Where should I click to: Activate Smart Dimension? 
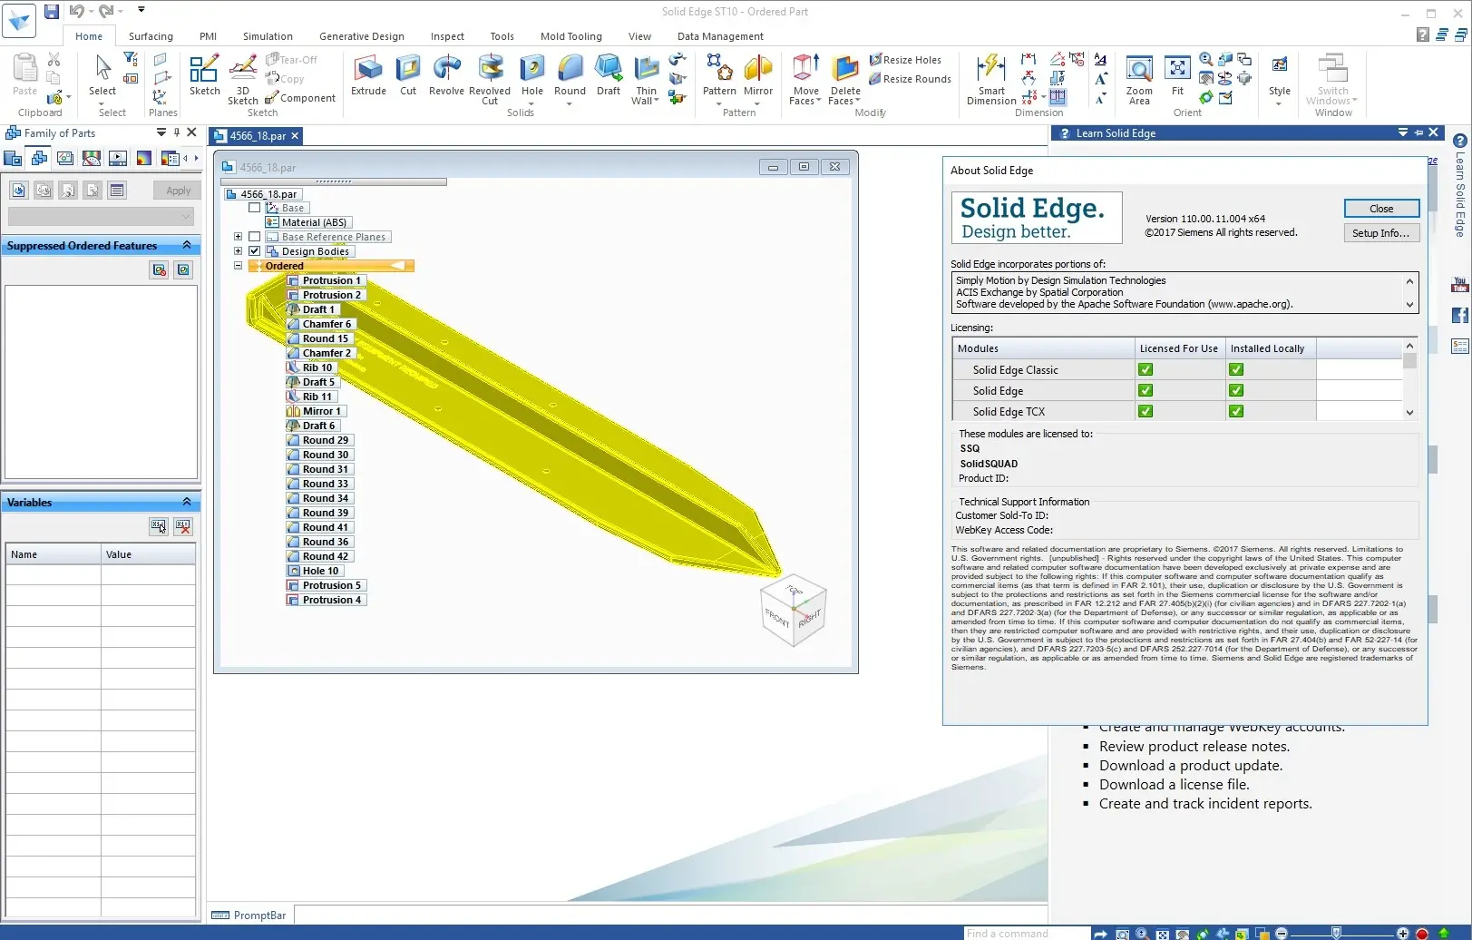point(991,80)
